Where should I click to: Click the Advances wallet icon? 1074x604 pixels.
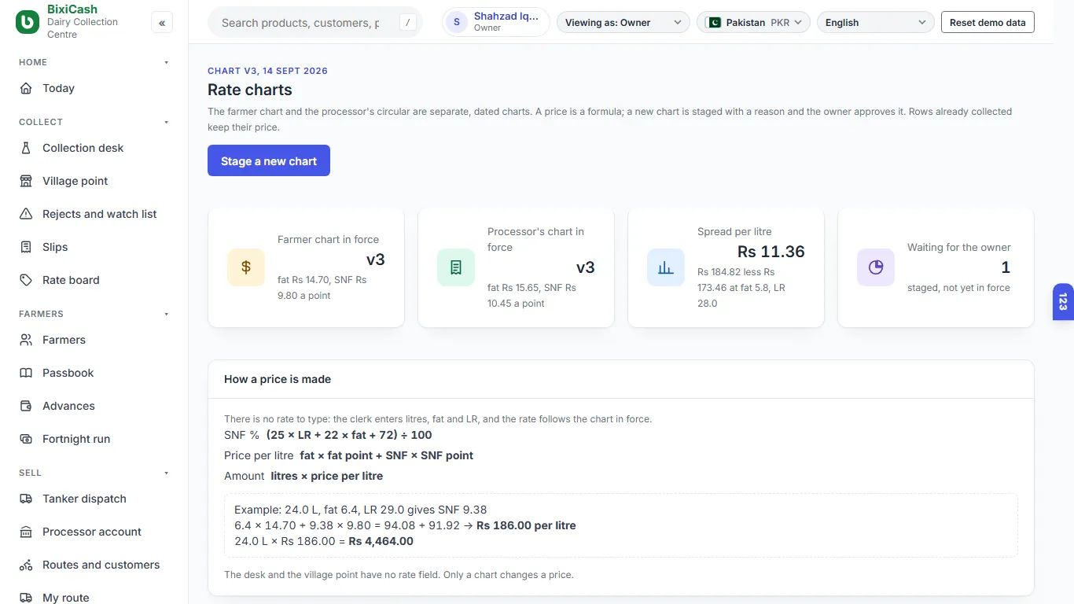(26, 406)
